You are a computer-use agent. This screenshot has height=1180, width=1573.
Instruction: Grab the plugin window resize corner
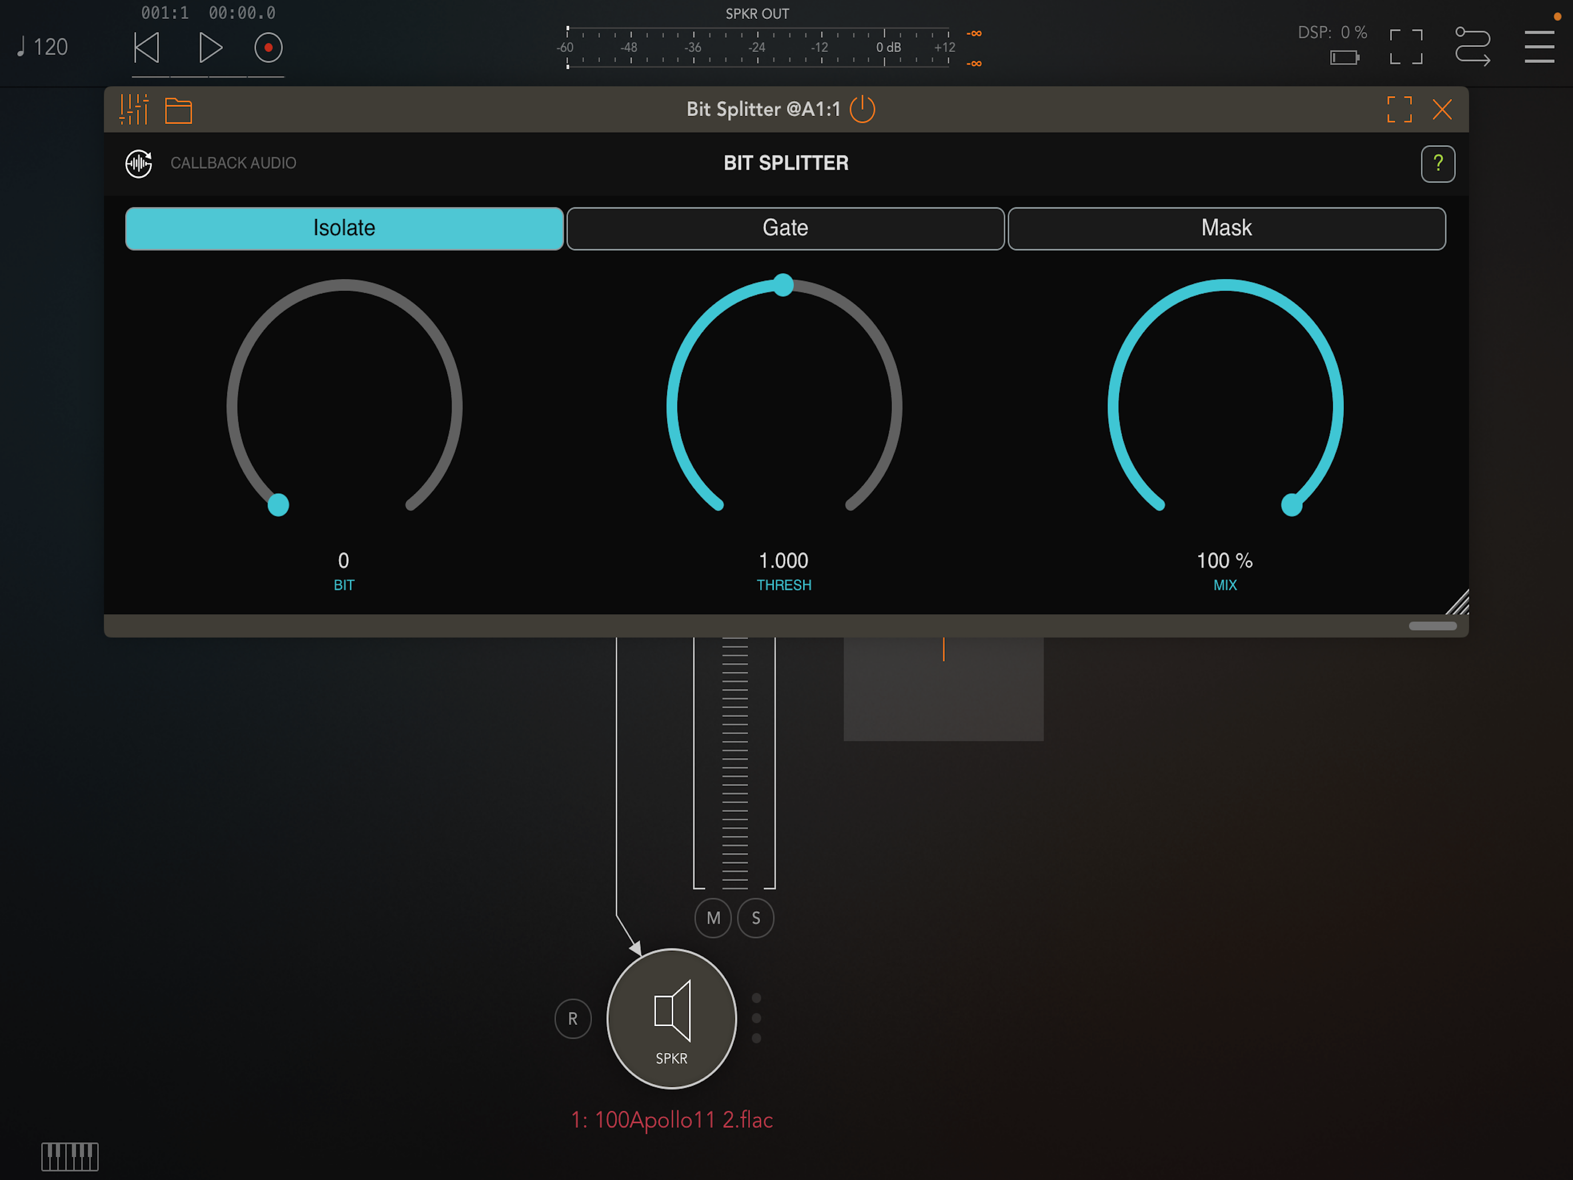click(x=1457, y=602)
